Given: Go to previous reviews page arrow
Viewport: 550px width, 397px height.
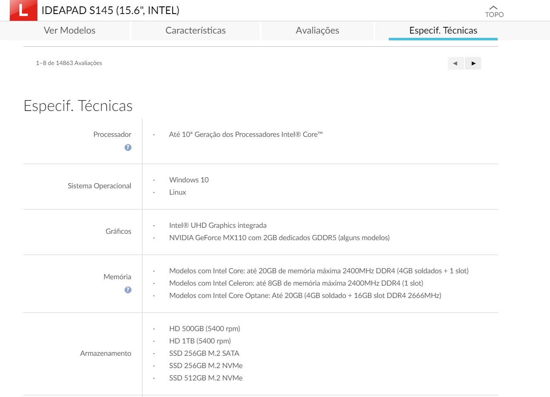Looking at the screenshot, I should (x=456, y=63).
